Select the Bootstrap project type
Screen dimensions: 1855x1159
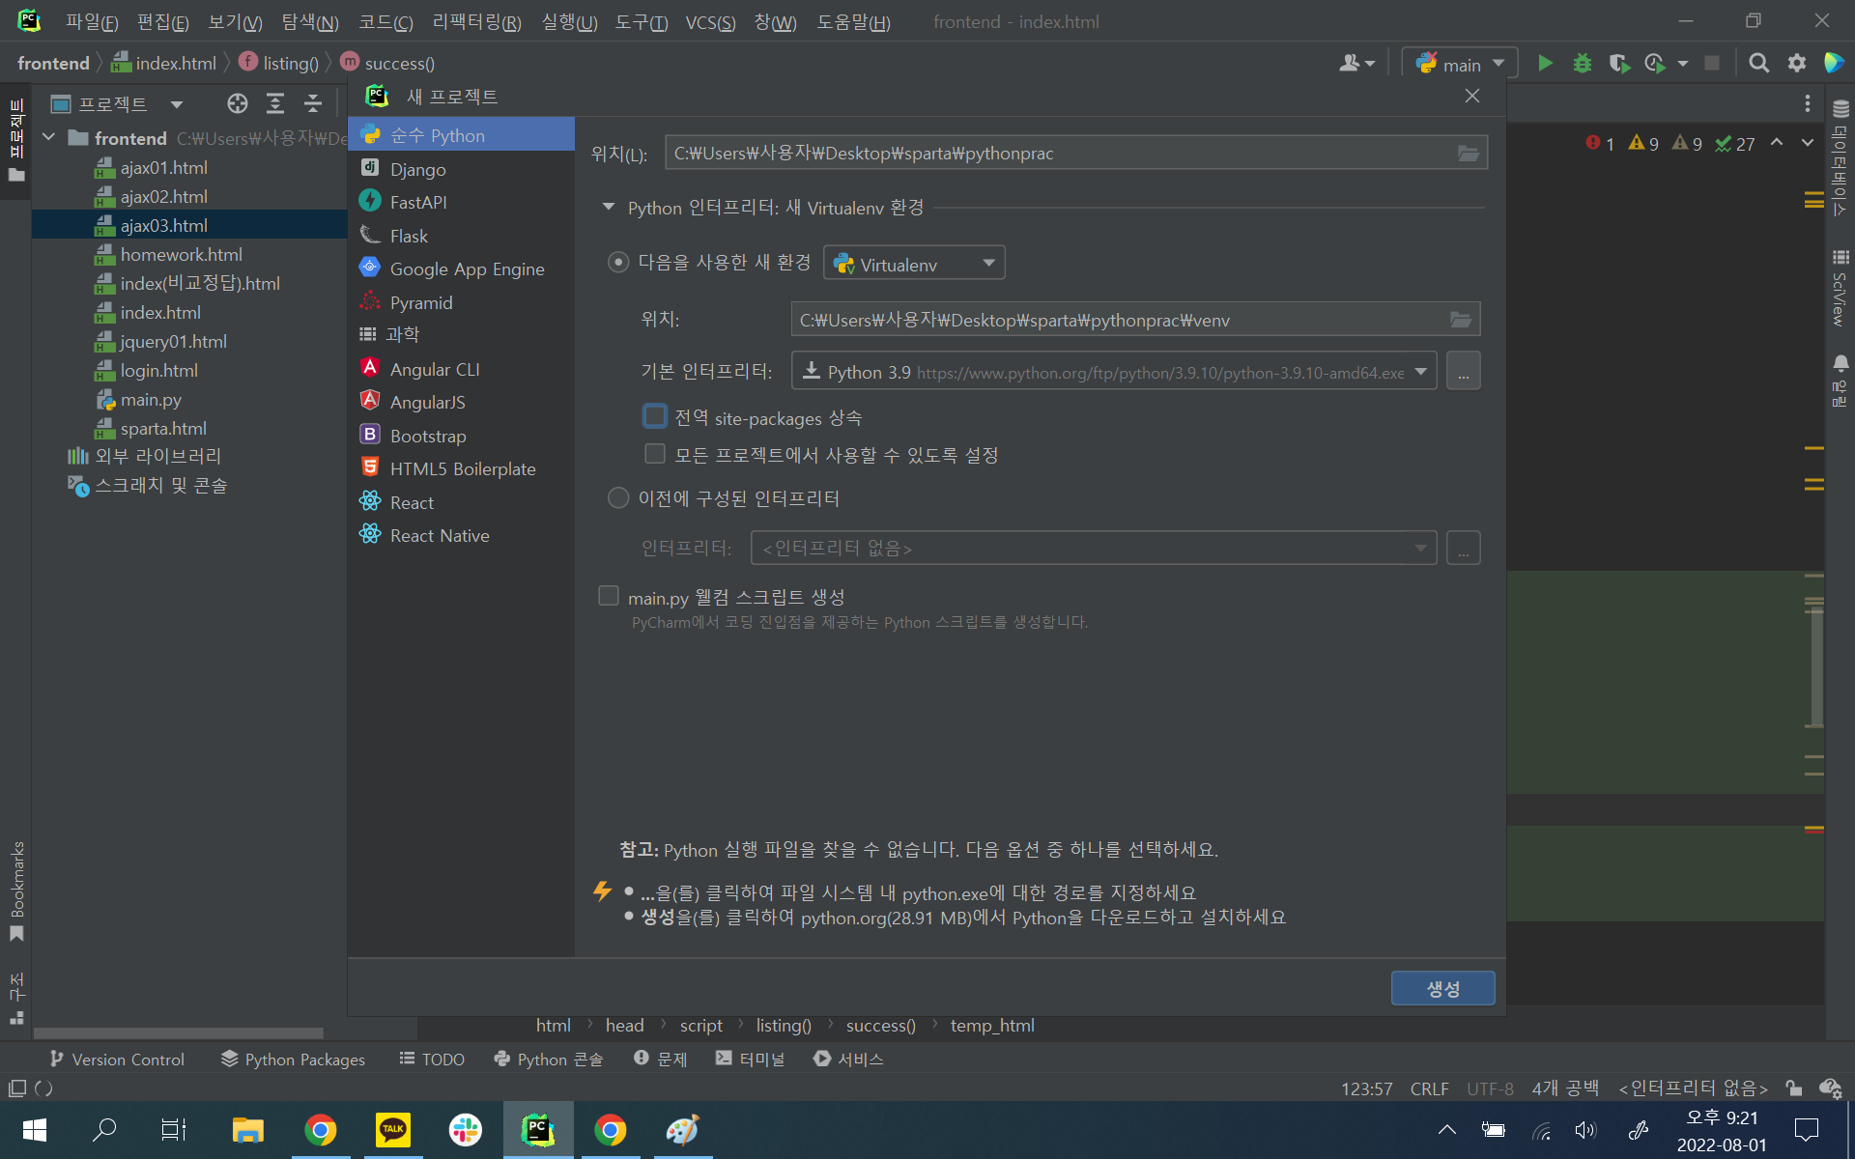pos(462,436)
